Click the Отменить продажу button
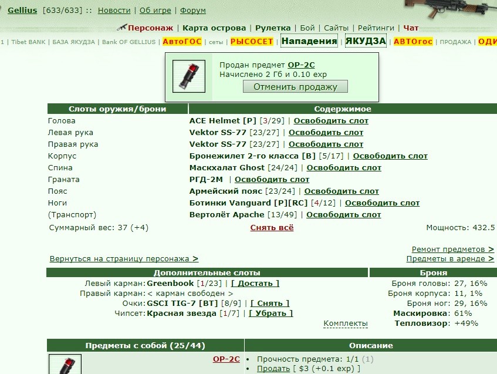 295,86
